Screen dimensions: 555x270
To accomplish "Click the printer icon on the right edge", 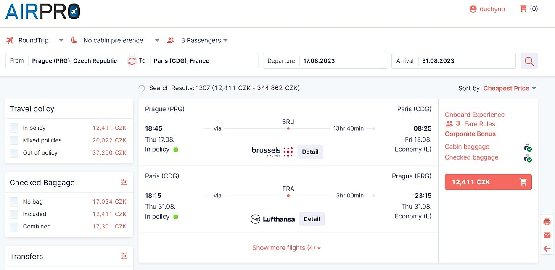I will pyautogui.click(x=547, y=222).
